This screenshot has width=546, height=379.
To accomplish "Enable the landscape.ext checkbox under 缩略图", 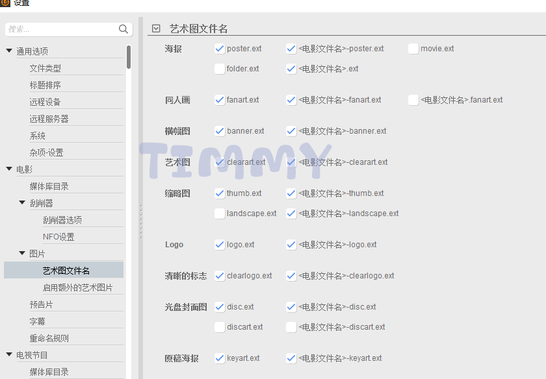I will [219, 213].
